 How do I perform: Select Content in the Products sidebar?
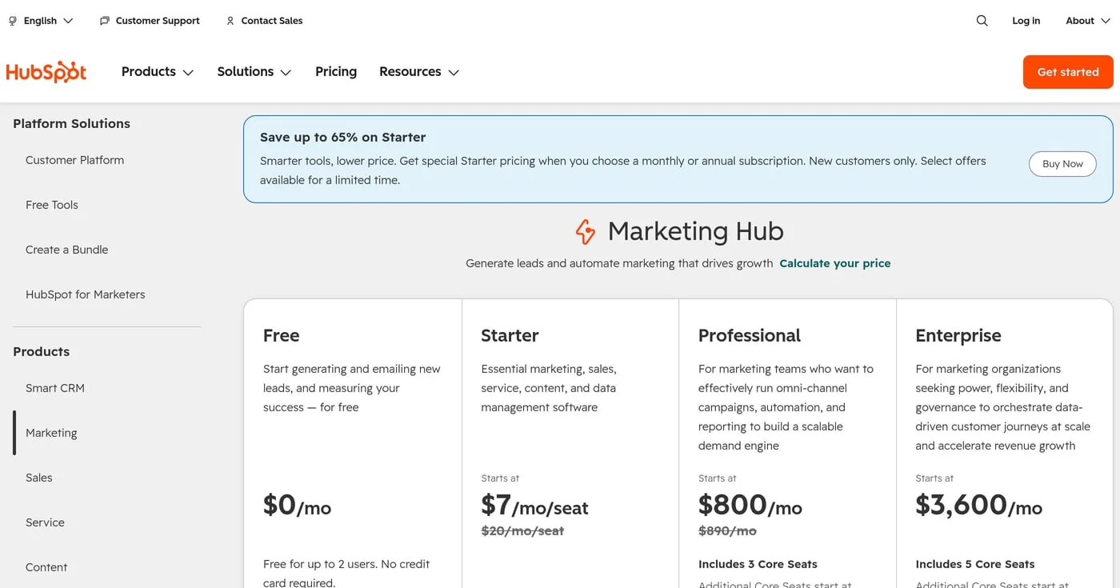46,567
